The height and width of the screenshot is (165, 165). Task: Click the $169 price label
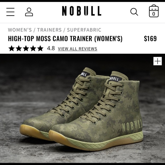pyautogui.click(x=150, y=38)
